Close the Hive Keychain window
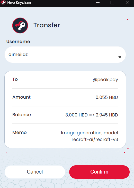Viewport: 134px width, 188px height. (x=127, y=3)
